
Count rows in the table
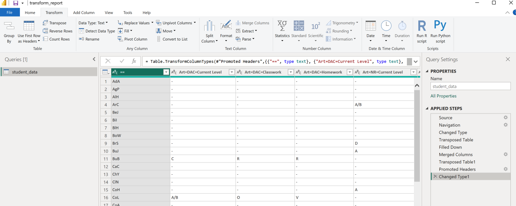click(x=56, y=39)
